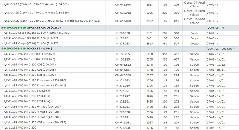Select C-CLASS (W204) C 200 Kompressor (204.041)

coord(36,86)
